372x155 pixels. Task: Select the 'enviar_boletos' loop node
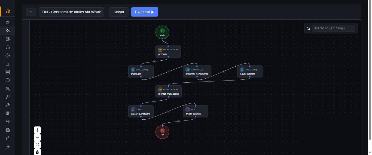pos(195,111)
